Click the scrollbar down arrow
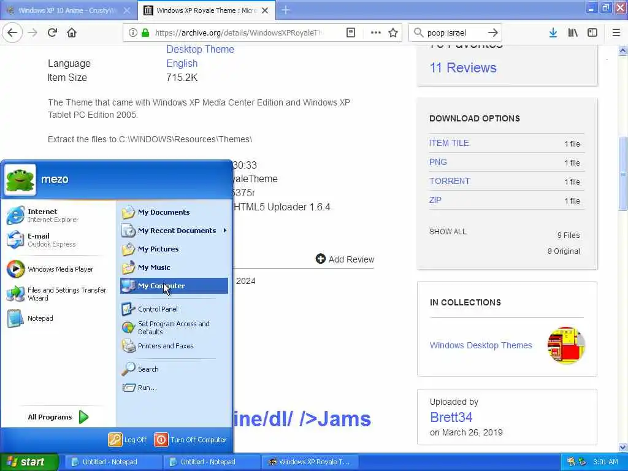Screen dimensions: 628x471 [x=623, y=447]
